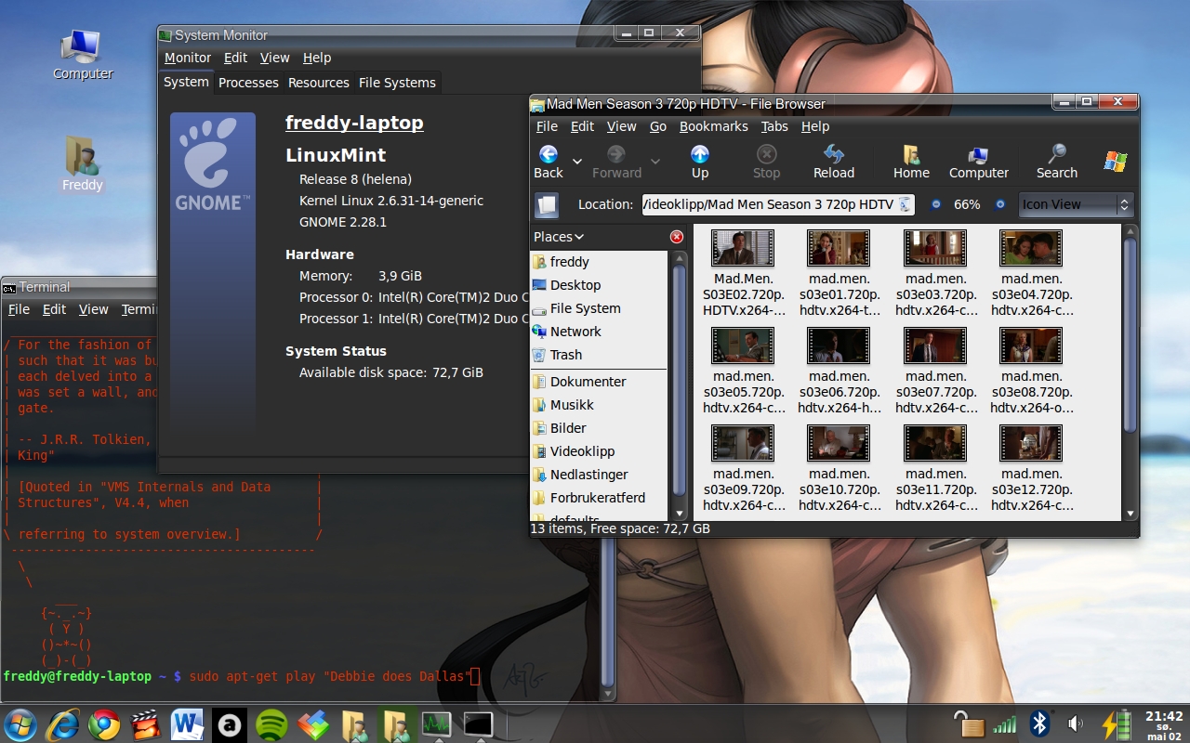1190x743 pixels.
Task: Click zoom in icon right of 66%
Action: pos(999,204)
